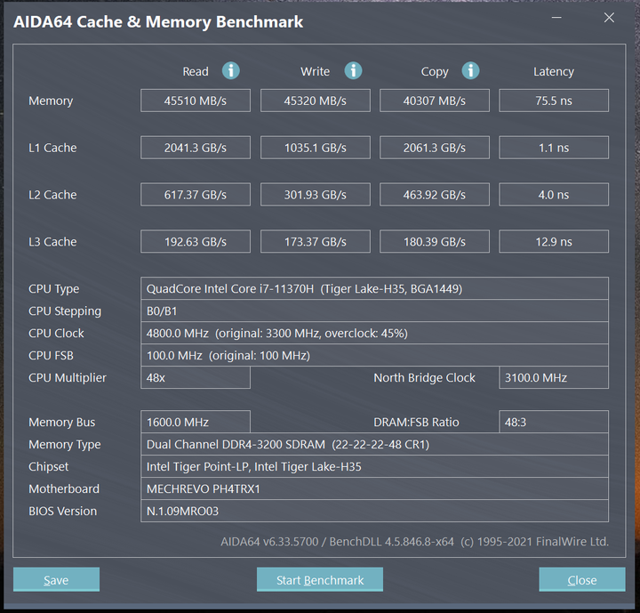This screenshot has width=640, height=613.
Task: Click the L2 Cache row label
Action: (x=52, y=195)
